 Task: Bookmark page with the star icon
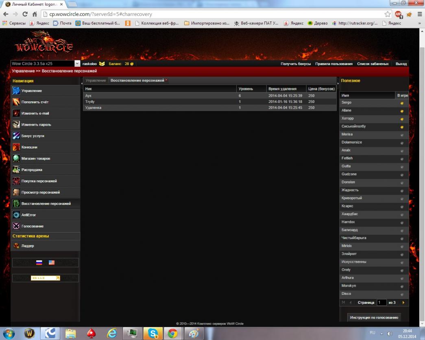click(x=388, y=14)
